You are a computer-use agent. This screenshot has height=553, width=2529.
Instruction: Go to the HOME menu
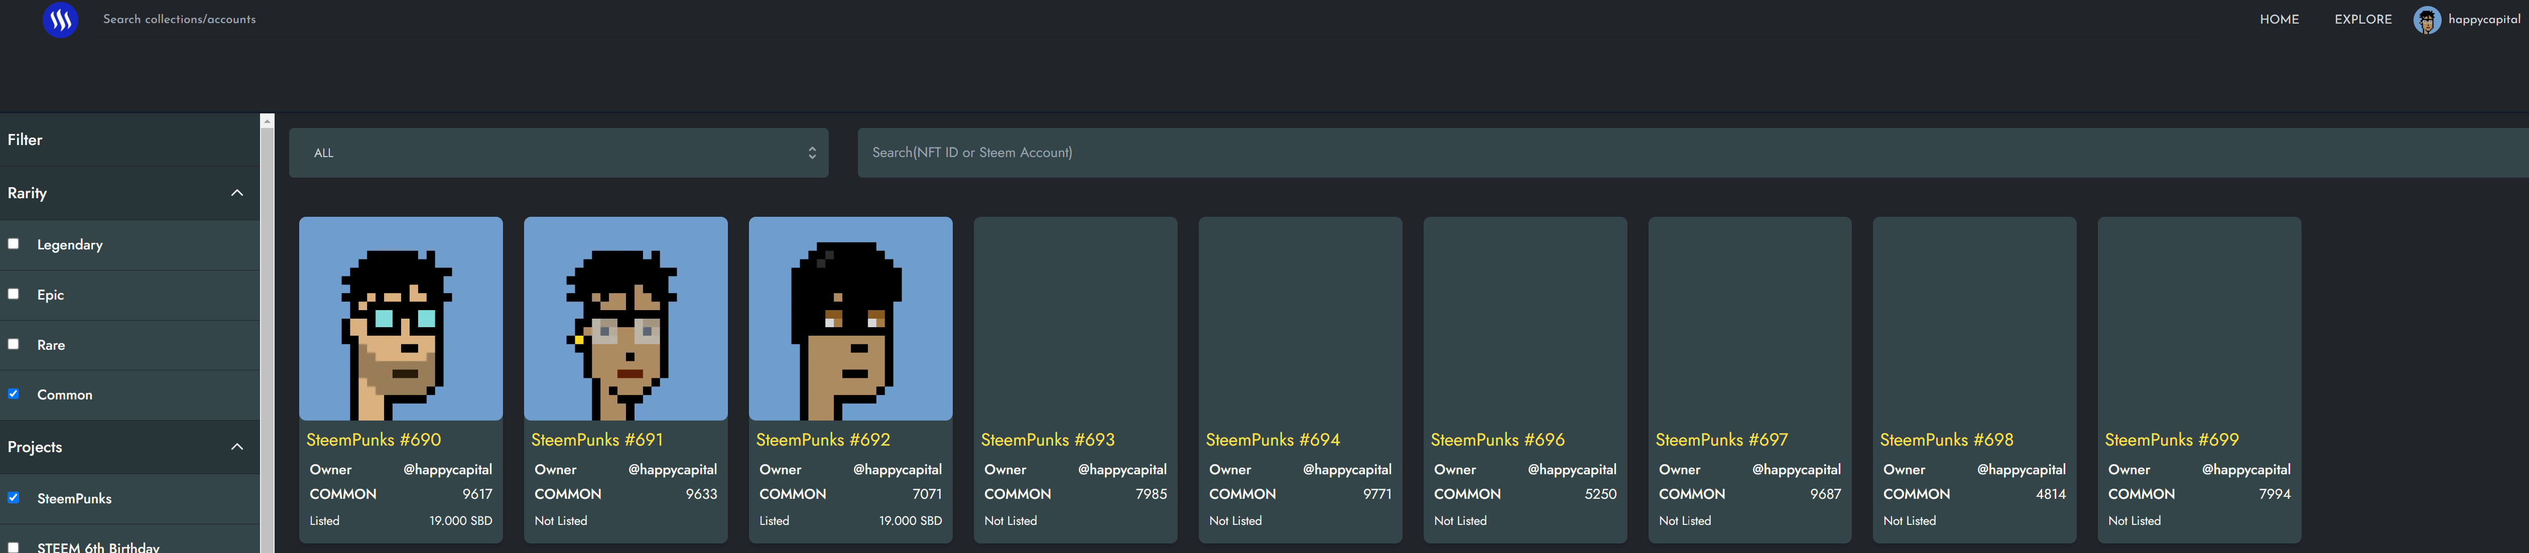pos(2279,20)
